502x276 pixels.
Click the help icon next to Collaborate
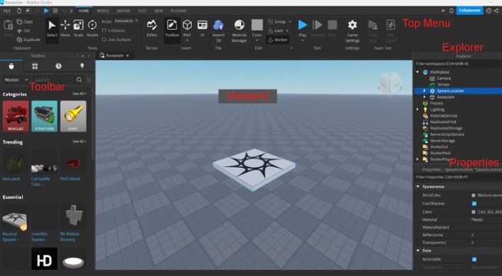[x=489, y=11]
